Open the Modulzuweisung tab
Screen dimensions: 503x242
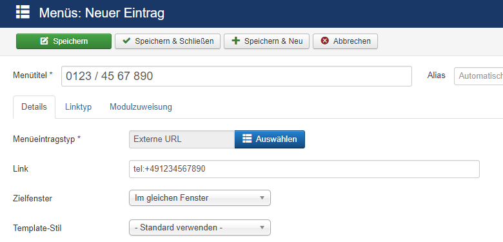click(141, 107)
